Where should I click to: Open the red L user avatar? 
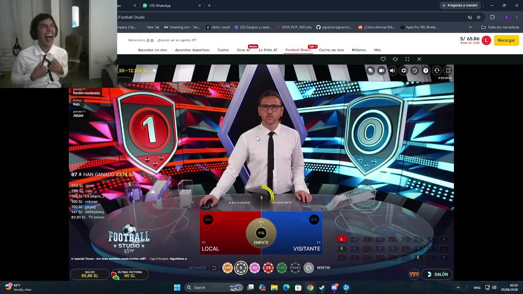click(486, 40)
